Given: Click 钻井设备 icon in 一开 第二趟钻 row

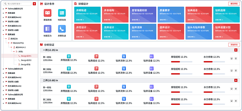Looking at the screenshot, I should (x=152, y=68).
